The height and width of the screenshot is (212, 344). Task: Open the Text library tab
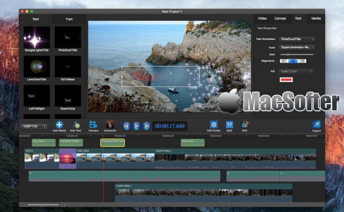pyautogui.click(x=36, y=19)
